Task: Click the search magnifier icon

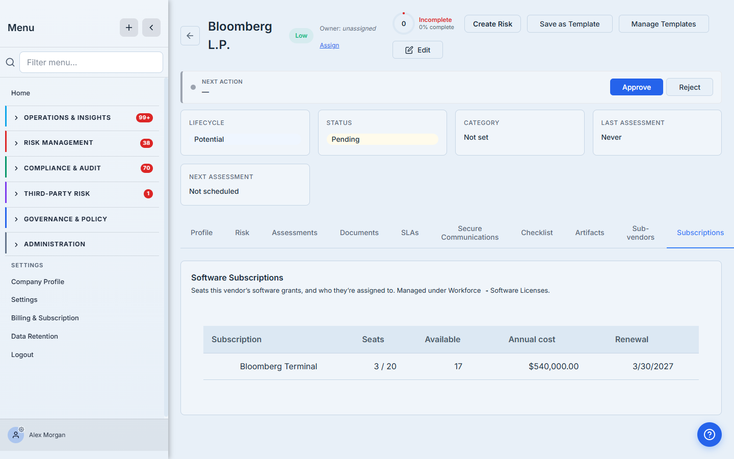Action: tap(10, 62)
